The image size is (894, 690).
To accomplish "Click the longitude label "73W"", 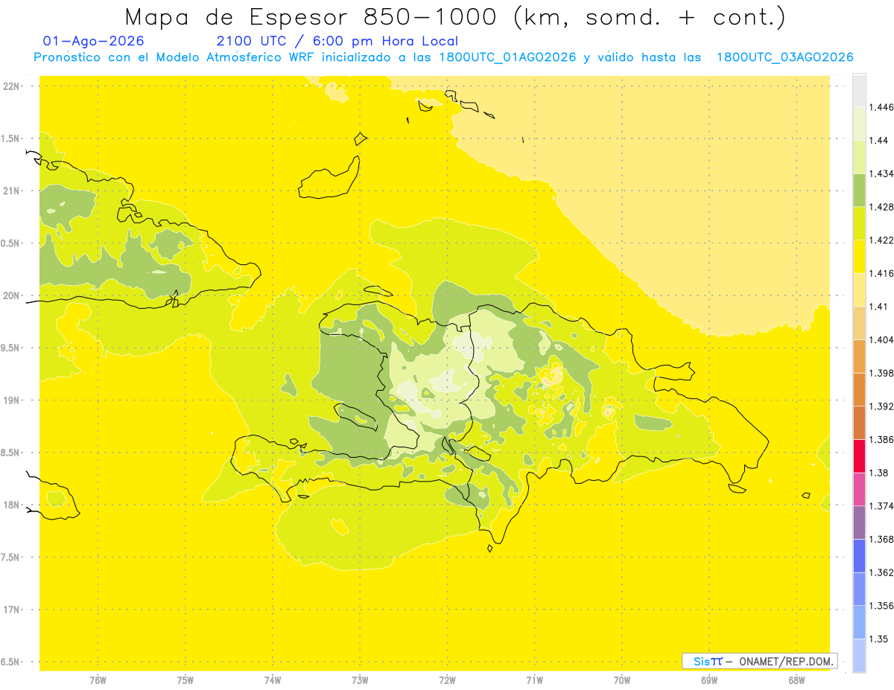I will pos(360,680).
